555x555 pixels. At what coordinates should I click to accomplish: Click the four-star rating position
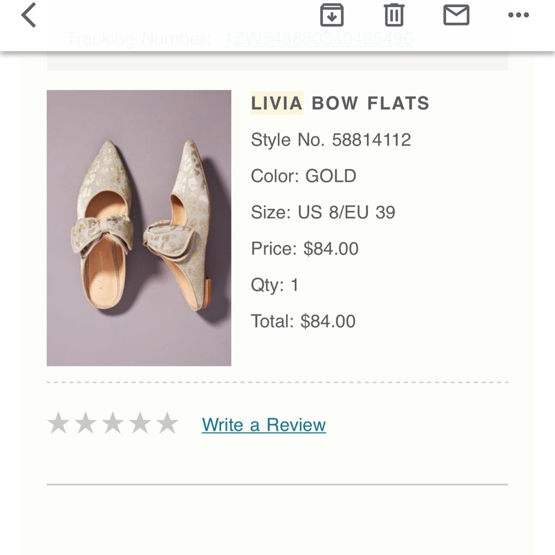point(139,424)
